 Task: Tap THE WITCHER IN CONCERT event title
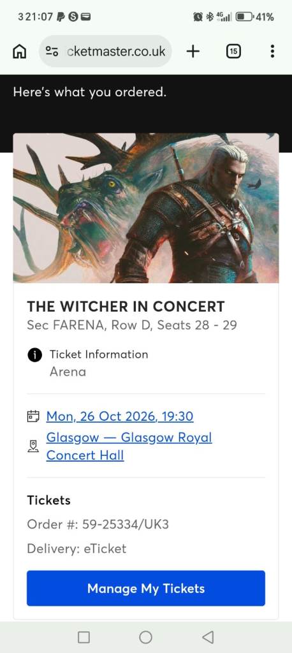click(126, 307)
